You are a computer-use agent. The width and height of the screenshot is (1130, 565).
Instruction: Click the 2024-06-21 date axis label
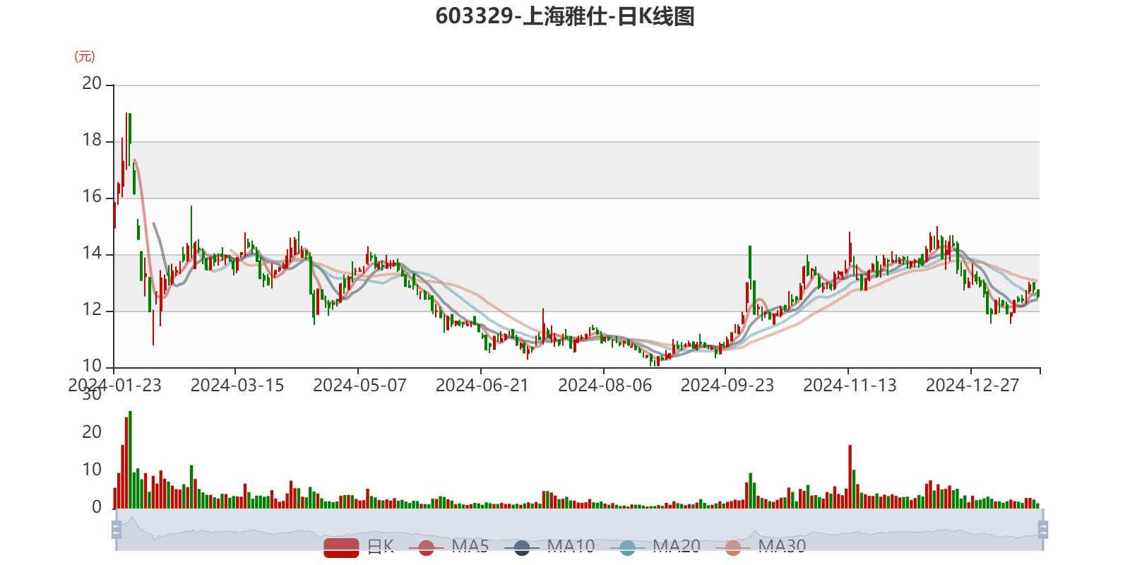482,386
